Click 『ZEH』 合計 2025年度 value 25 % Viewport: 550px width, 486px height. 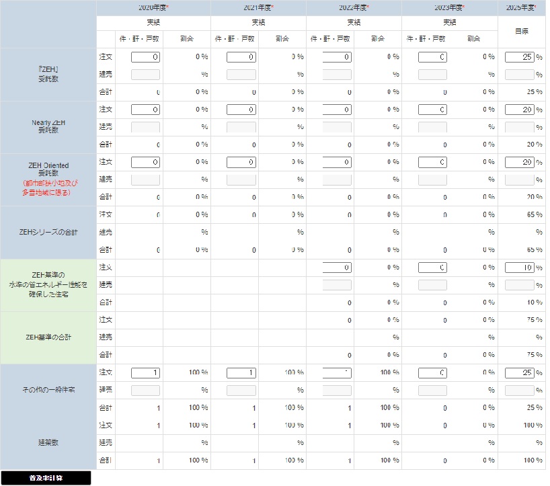pyautogui.click(x=535, y=92)
